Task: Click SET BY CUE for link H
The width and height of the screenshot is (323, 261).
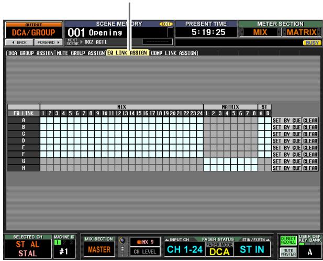Action: pyautogui.click(x=286, y=168)
